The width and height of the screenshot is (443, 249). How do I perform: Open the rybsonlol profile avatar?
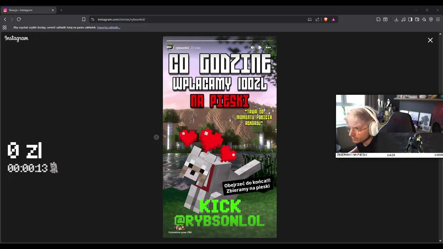[170, 47]
